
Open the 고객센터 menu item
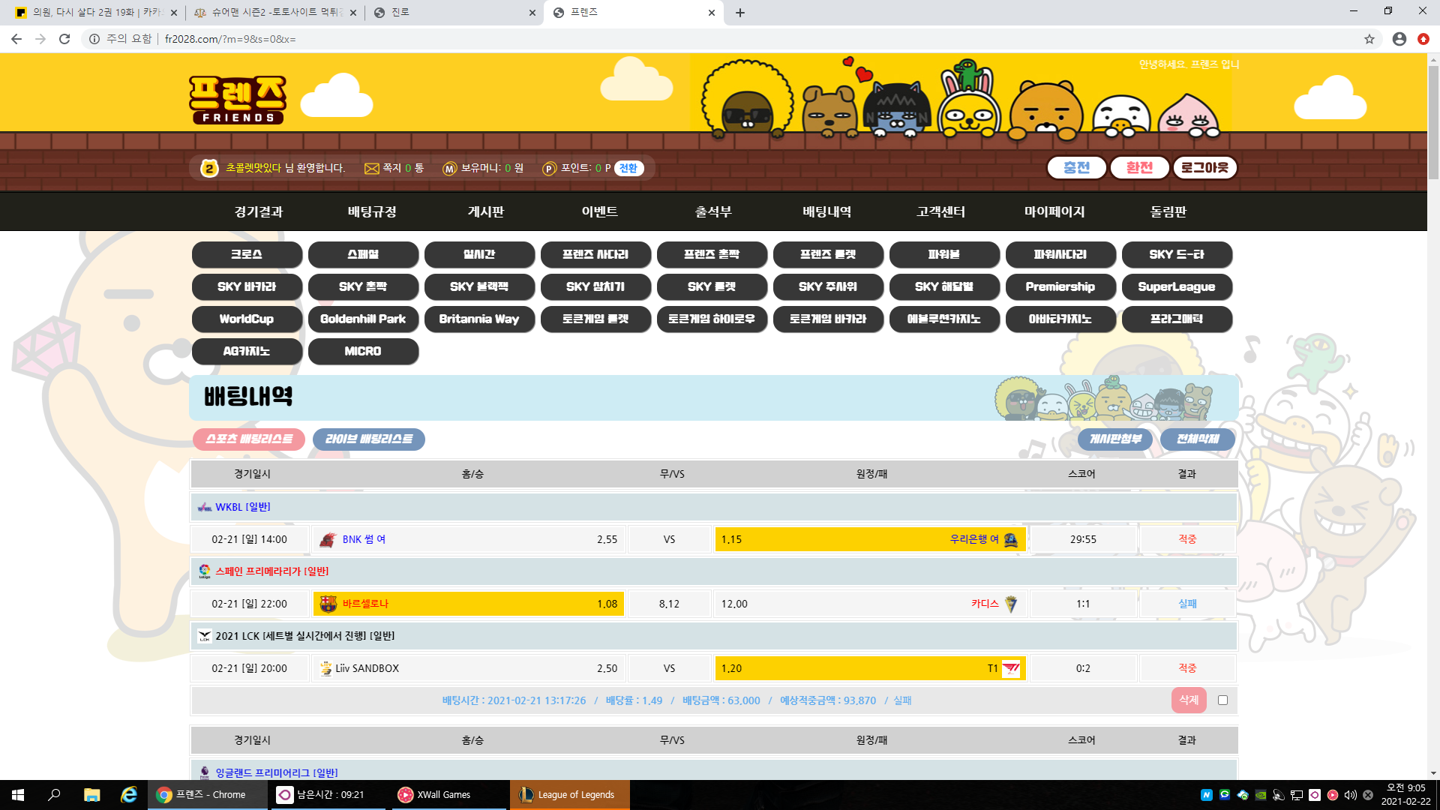(x=940, y=211)
